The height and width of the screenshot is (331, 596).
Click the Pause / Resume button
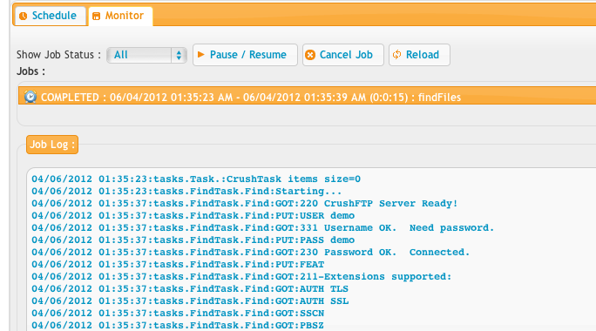click(245, 55)
